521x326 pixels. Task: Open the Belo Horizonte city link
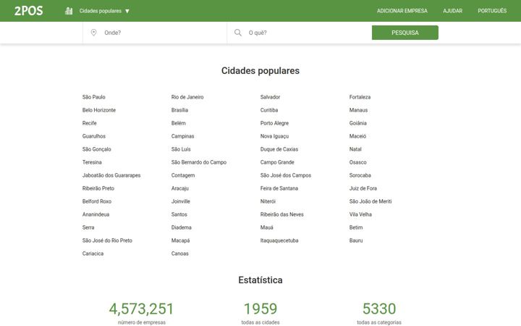(x=99, y=110)
